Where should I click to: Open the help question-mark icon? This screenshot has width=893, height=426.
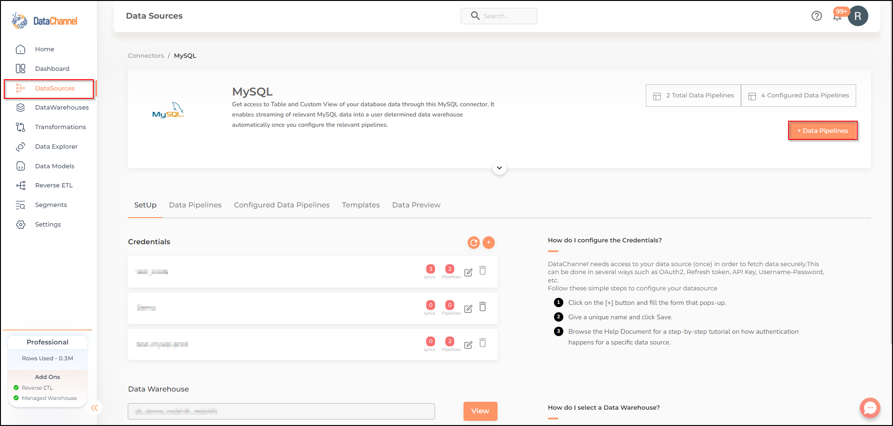coord(817,16)
